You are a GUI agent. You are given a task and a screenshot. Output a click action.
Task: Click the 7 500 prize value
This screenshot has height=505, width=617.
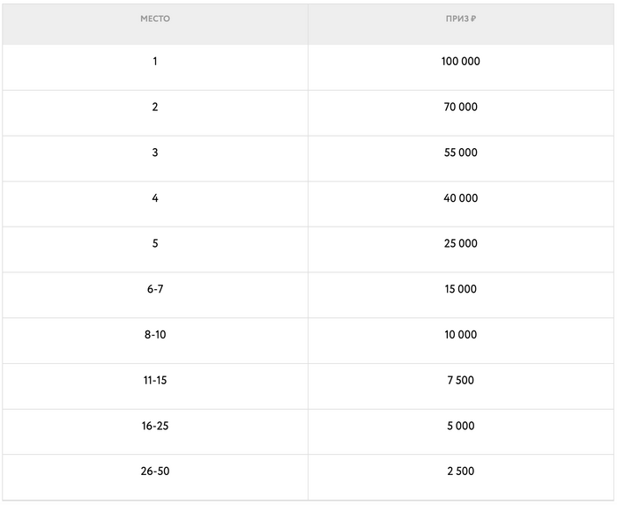(x=460, y=381)
